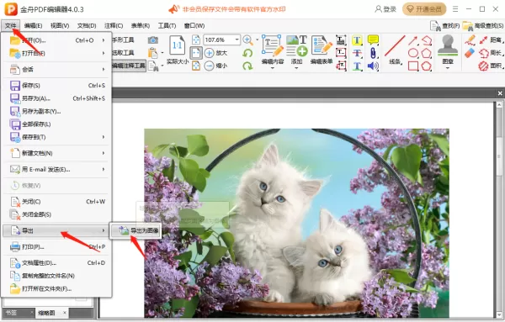Image resolution: width=505 pixels, height=322 pixels.
Task: Click the 缩小 zoom out minus icon
Action: click(210, 66)
